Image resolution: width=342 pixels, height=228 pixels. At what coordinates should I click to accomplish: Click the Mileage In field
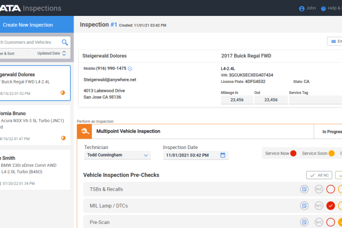tap(236, 100)
